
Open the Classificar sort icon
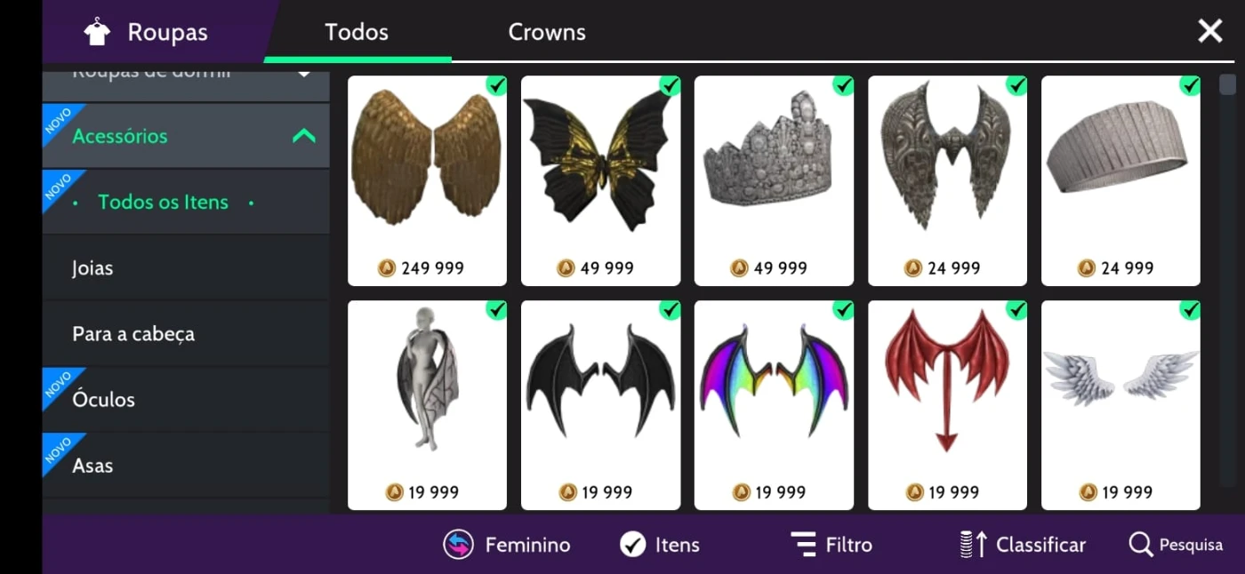tap(973, 545)
